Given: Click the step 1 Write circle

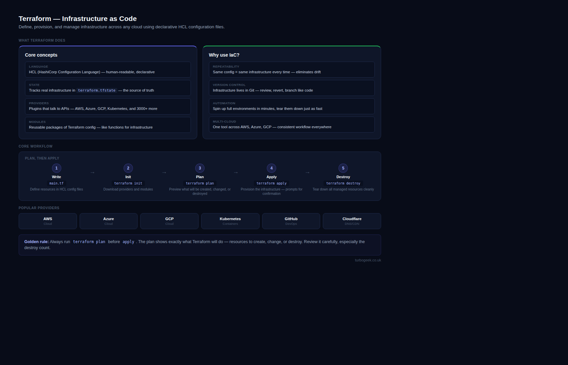Looking at the screenshot, I should [x=56, y=168].
